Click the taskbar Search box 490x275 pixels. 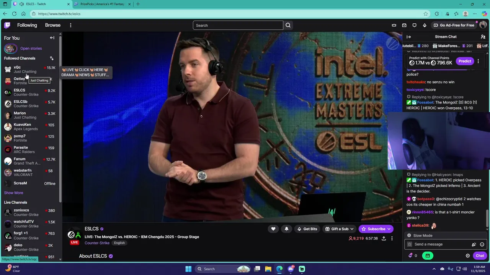(223, 269)
